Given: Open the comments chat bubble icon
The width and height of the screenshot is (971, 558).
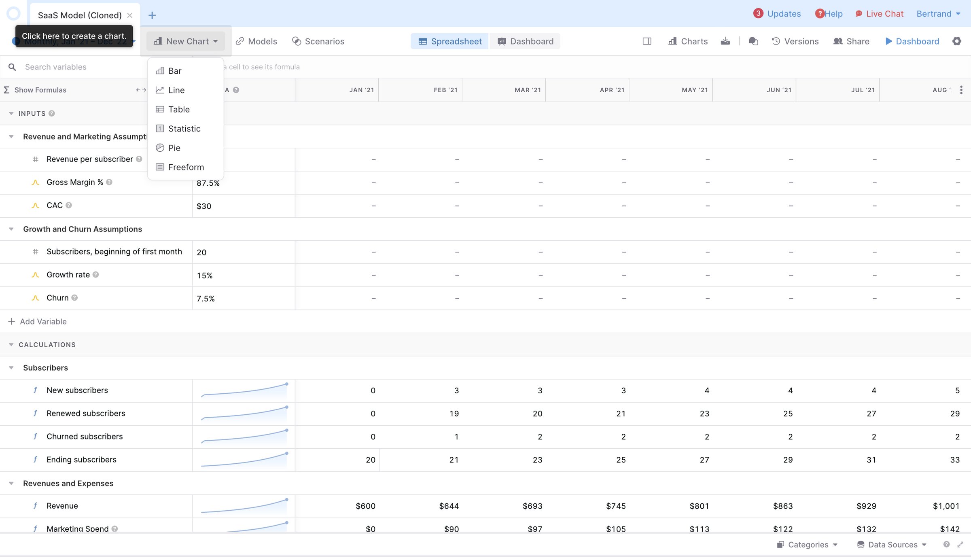Looking at the screenshot, I should pos(753,41).
